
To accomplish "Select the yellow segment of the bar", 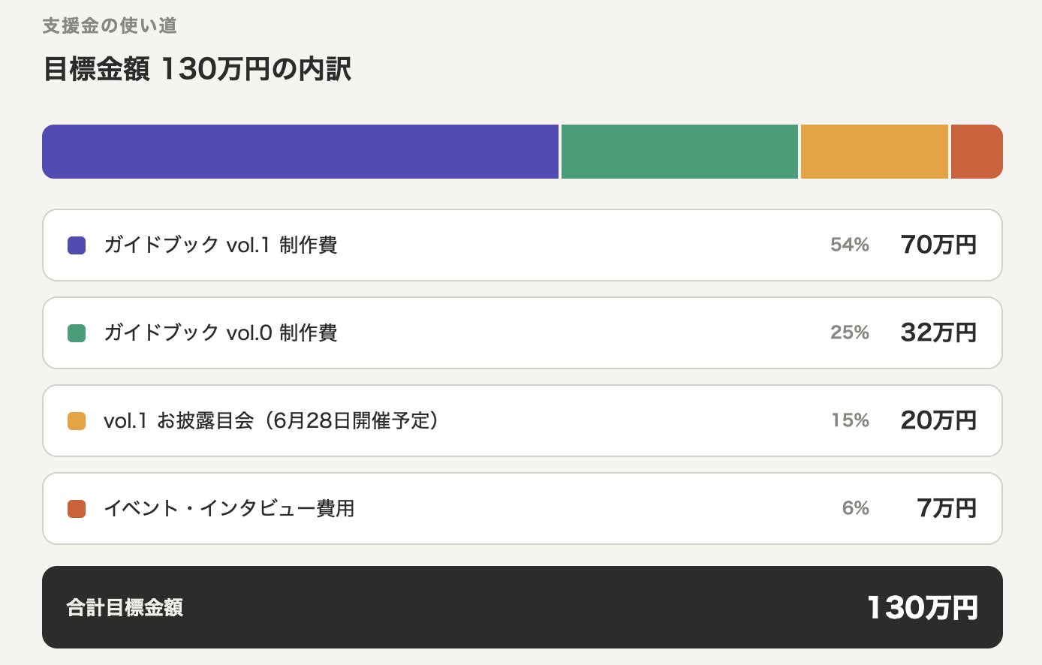I will tap(875, 152).
